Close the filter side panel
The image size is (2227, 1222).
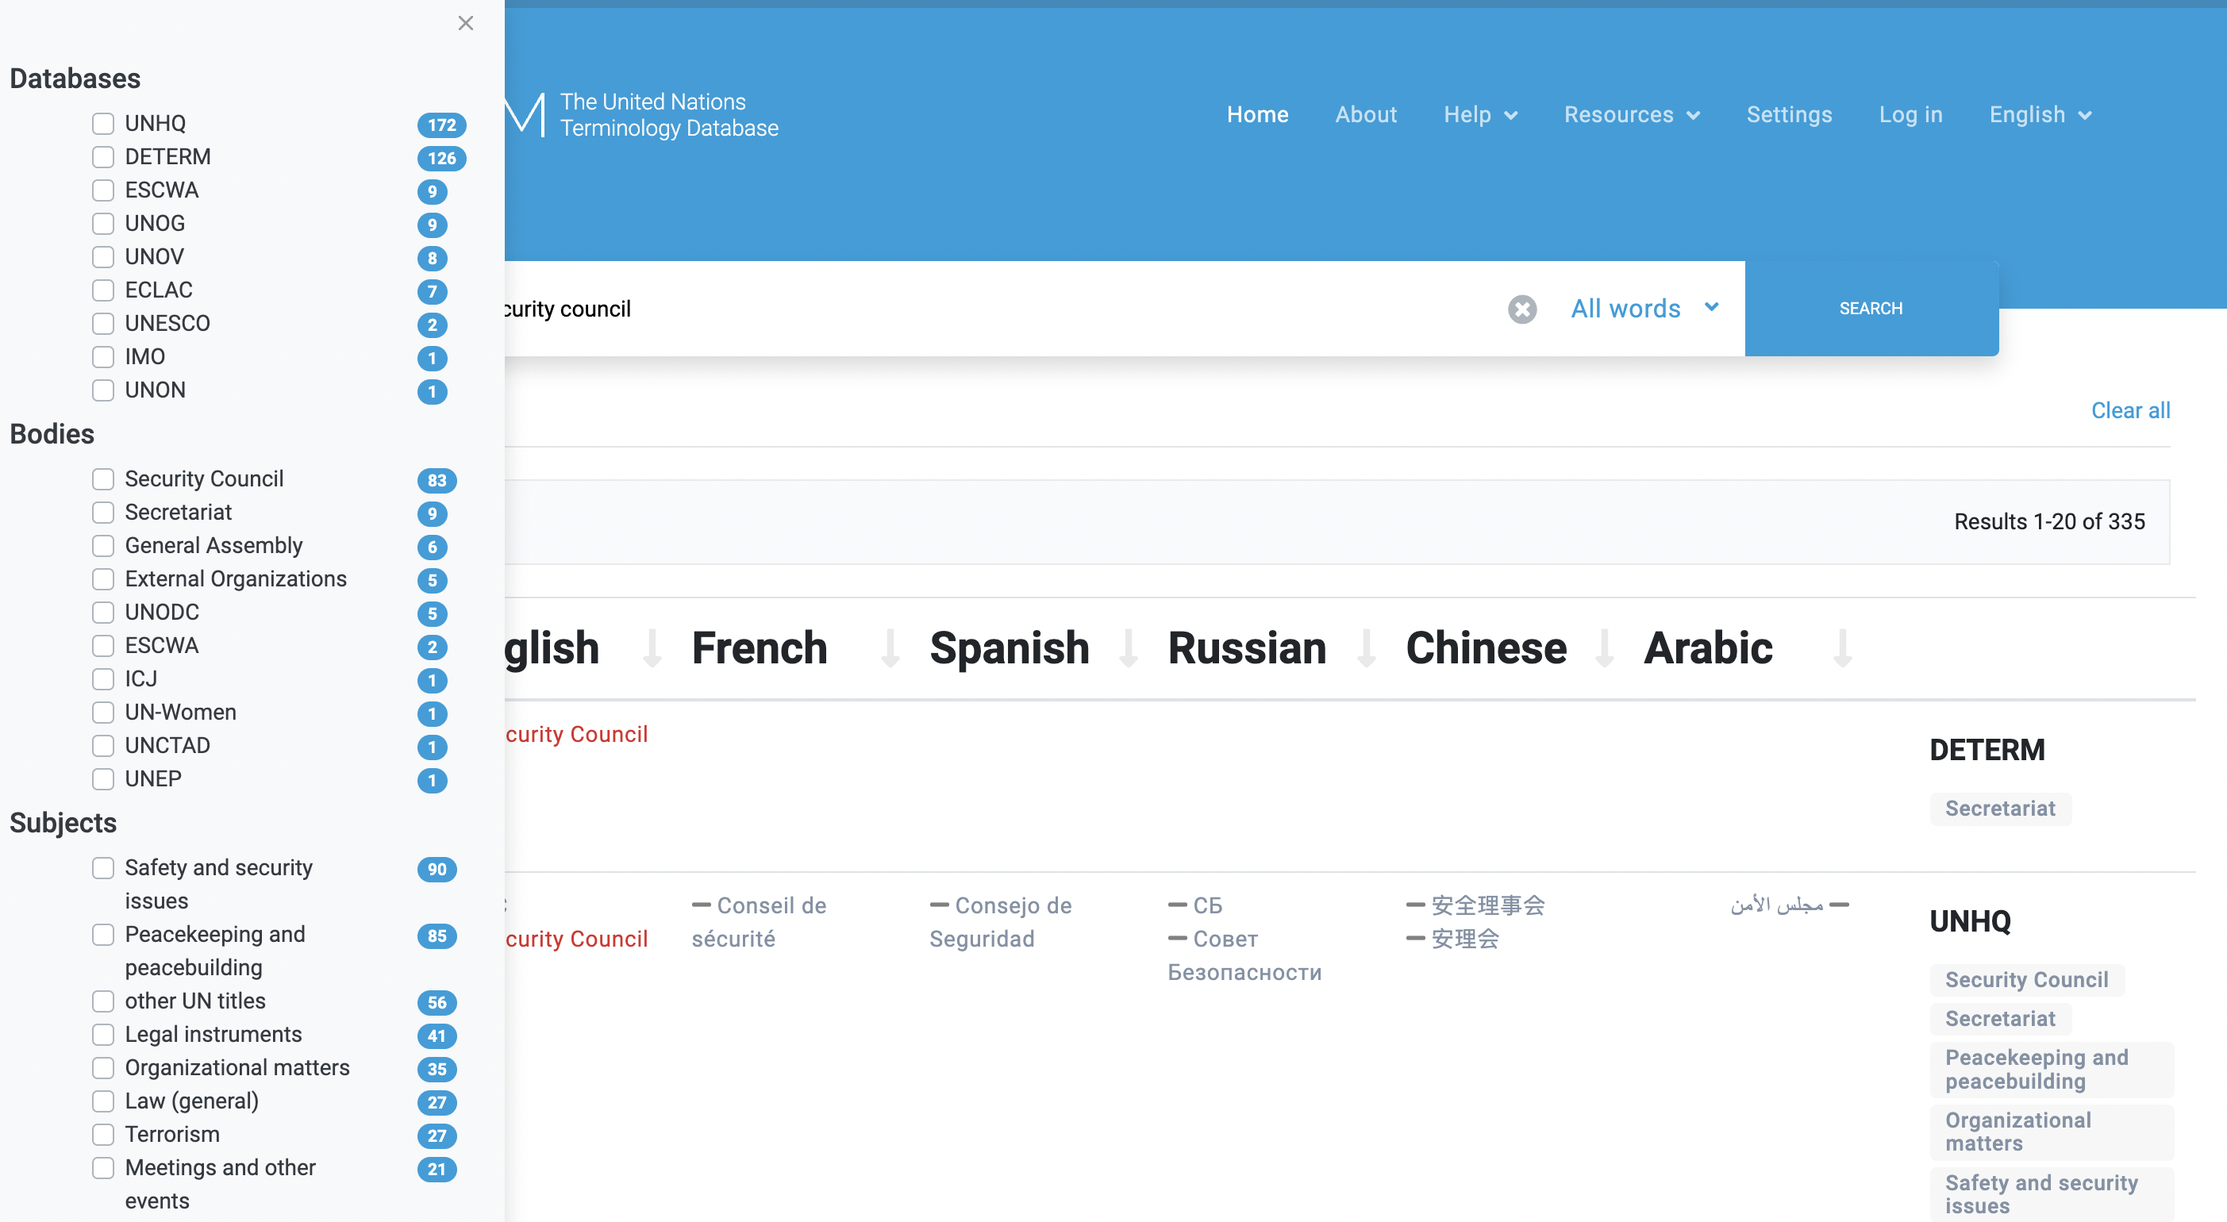[465, 23]
